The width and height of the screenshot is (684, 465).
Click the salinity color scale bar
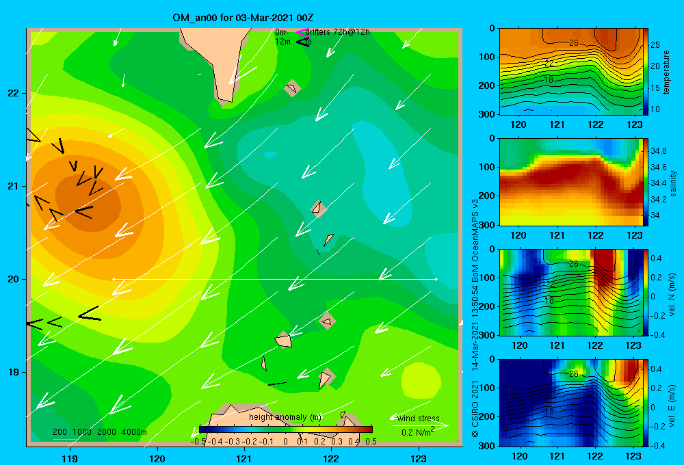click(646, 182)
